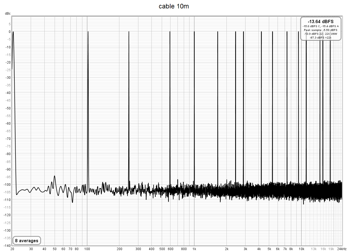
Task: Click the "-65" level label on dBc axis
Action: coord(8,131)
